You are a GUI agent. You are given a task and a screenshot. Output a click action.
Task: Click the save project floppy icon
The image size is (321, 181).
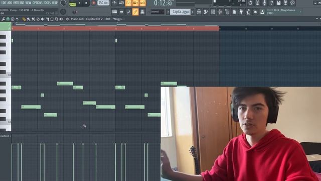(x=279, y=3)
